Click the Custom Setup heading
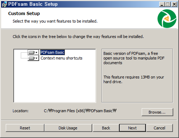 24,14
